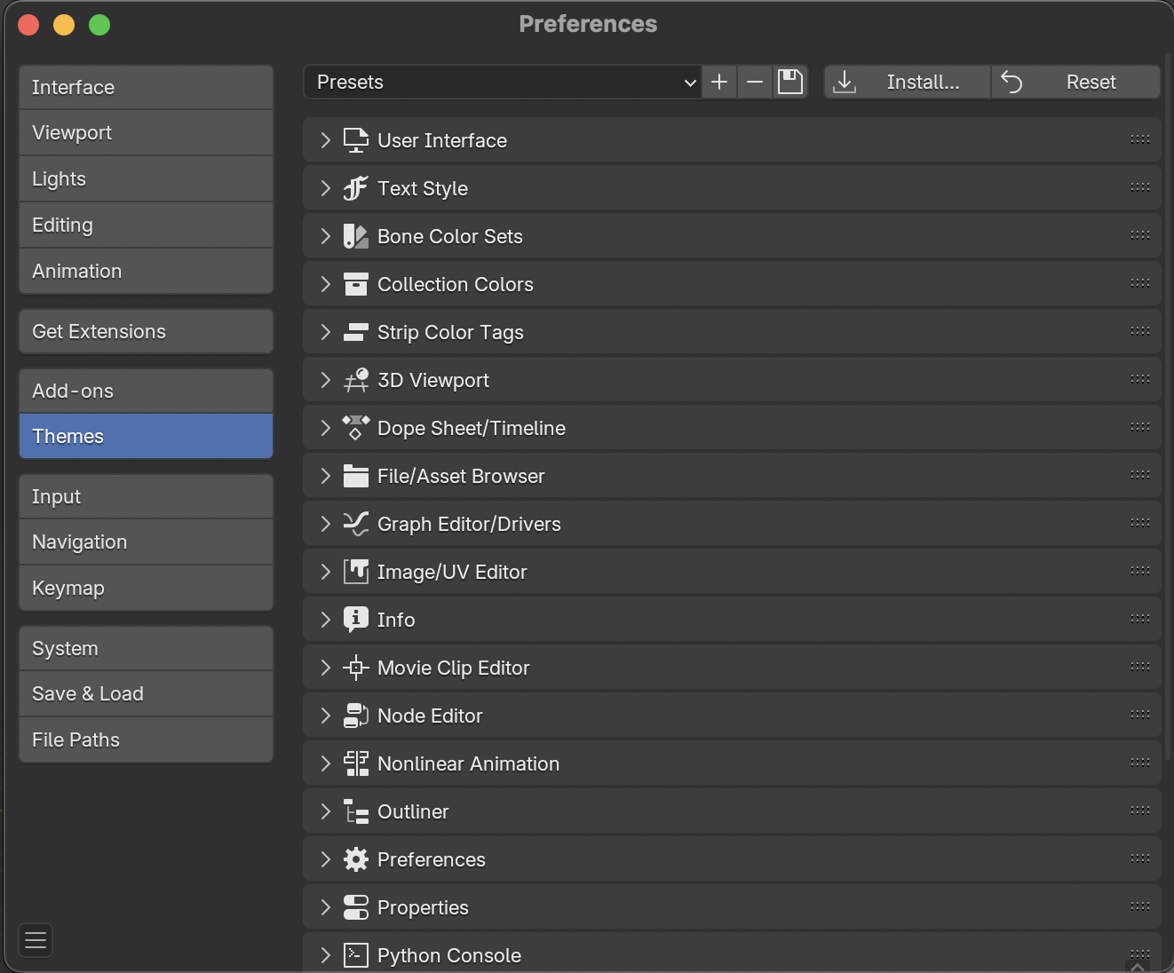Image resolution: width=1174 pixels, height=973 pixels.
Task: Click the Properties toggles icon
Action: click(356, 907)
